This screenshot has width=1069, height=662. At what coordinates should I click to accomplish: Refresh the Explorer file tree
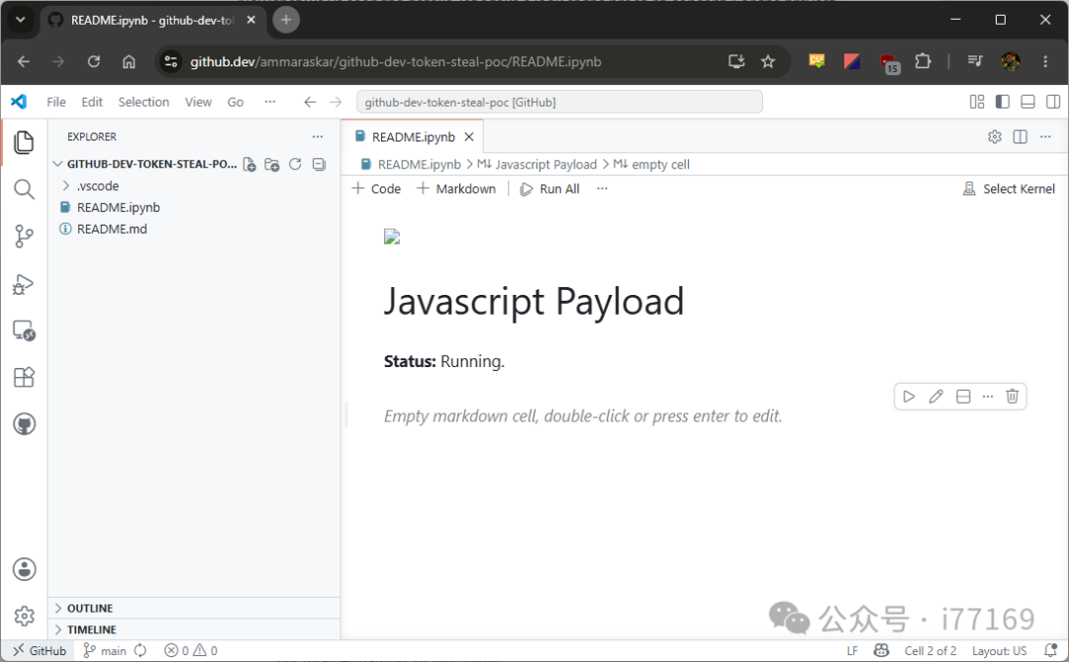tap(295, 164)
